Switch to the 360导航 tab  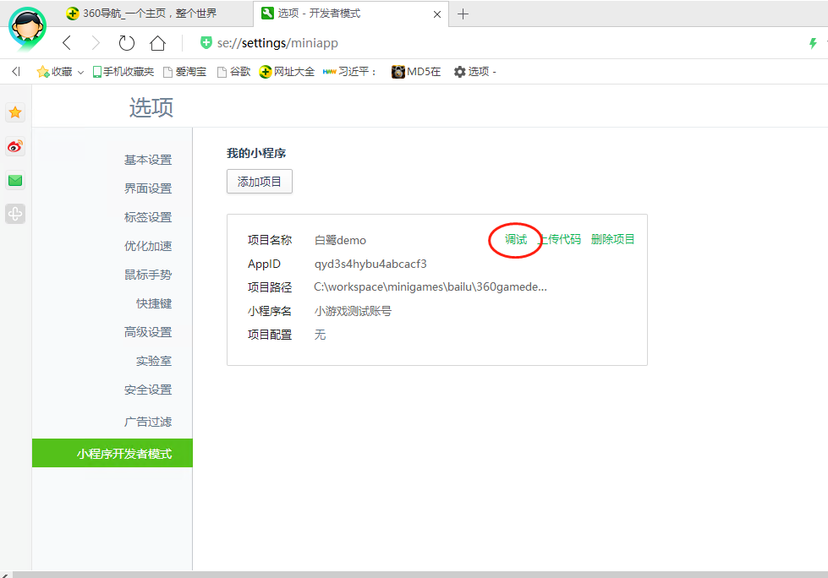click(148, 14)
